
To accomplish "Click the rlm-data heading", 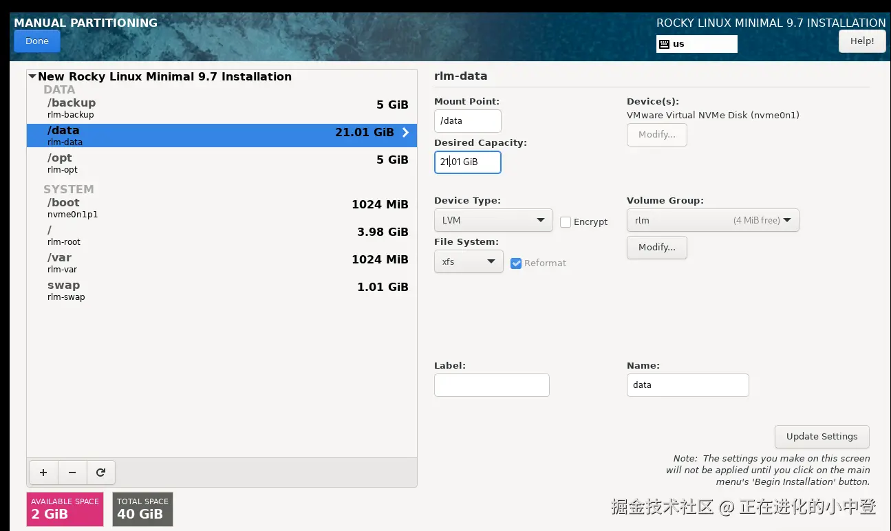I will (x=461, y=76).
